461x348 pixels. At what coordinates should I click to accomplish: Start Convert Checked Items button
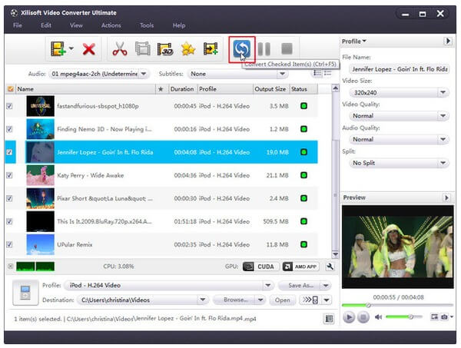242,49
